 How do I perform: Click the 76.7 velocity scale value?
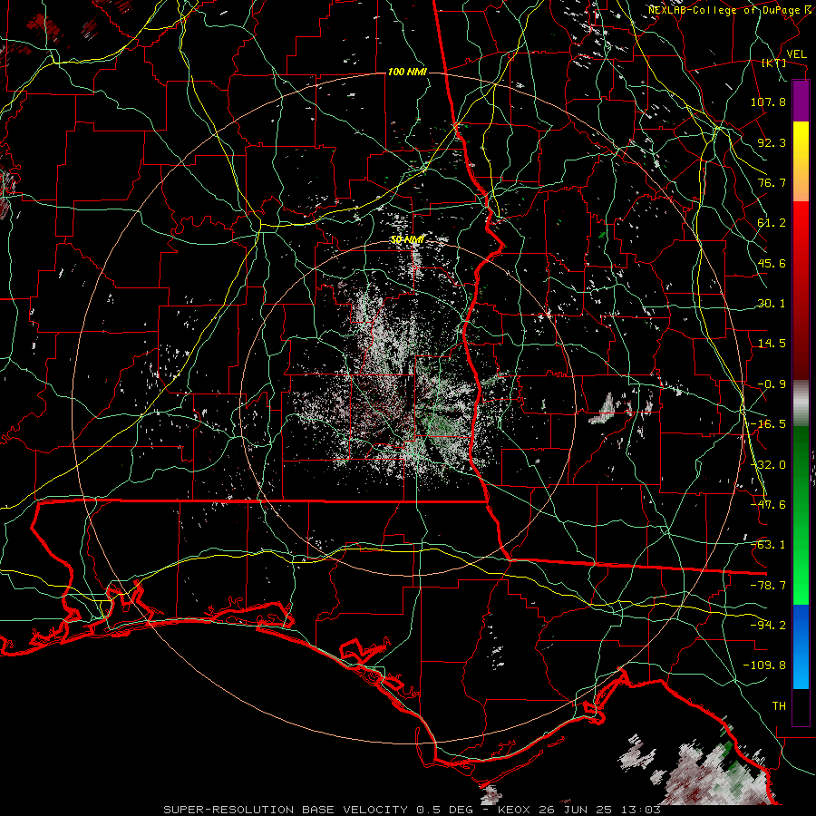772,182
